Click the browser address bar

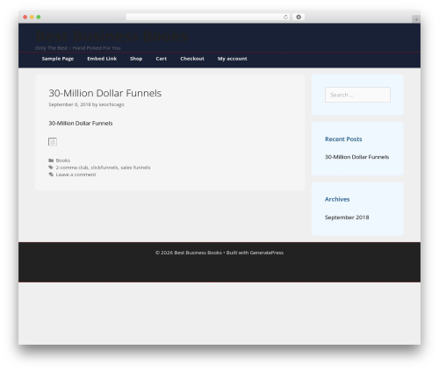207,17
